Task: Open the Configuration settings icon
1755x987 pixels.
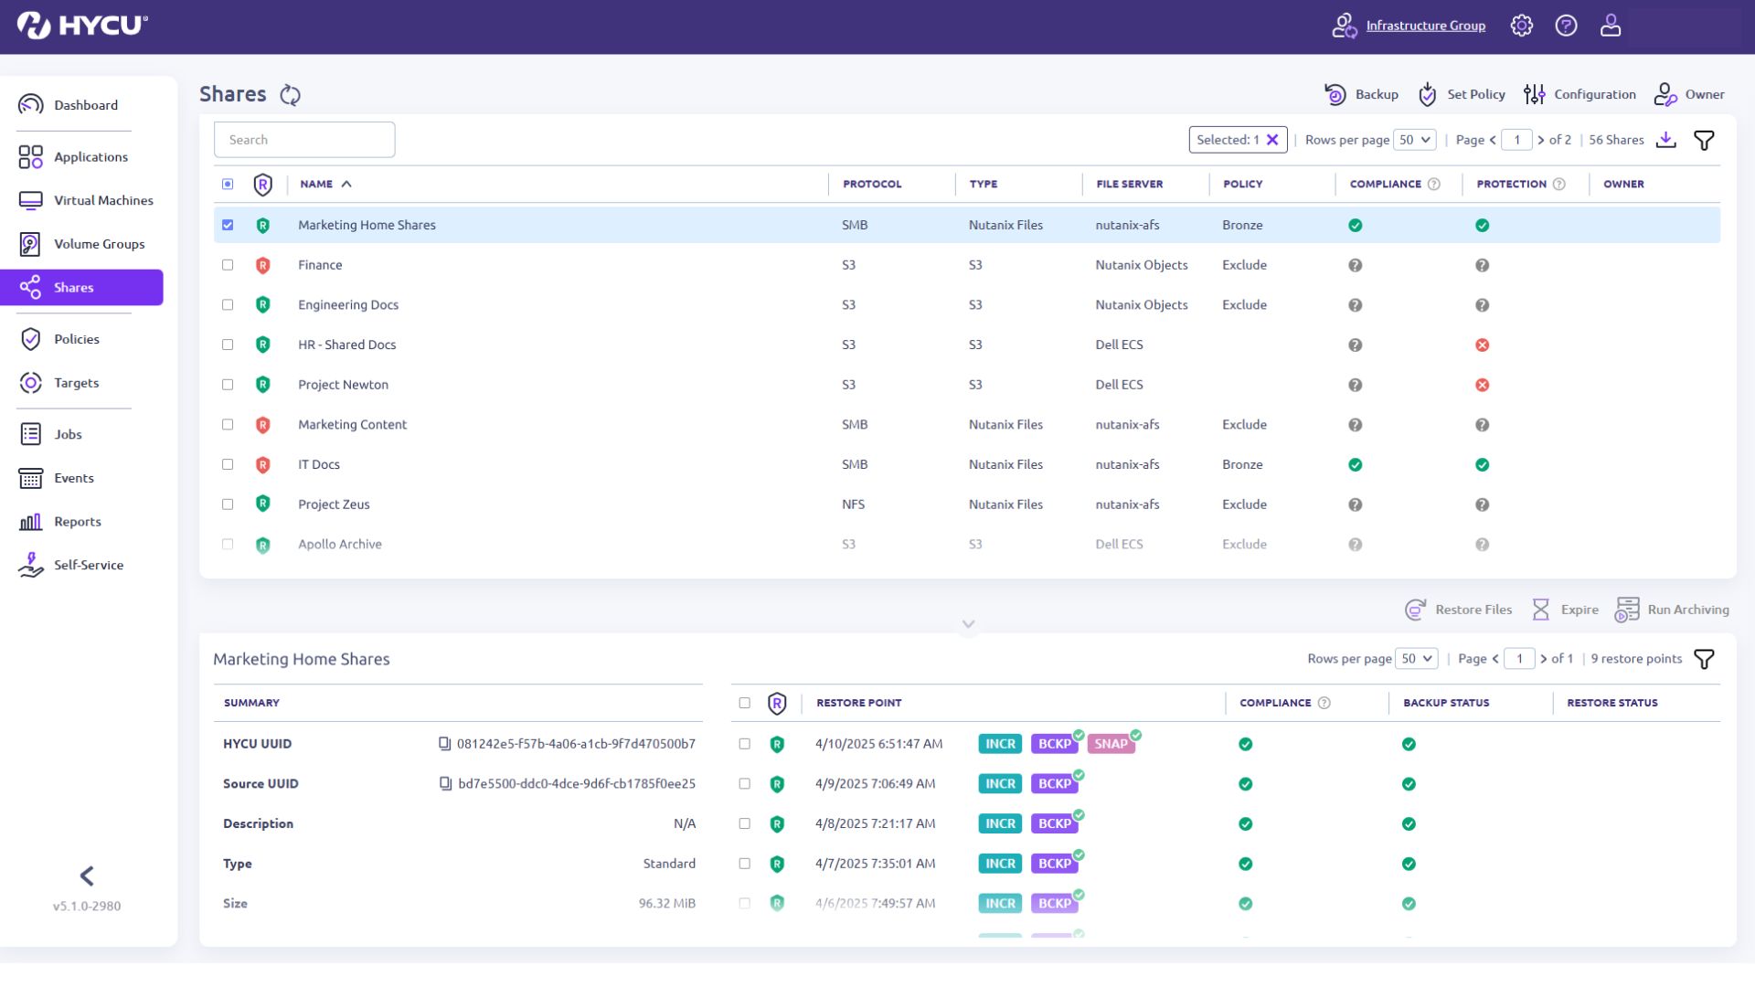Action: coord(1534,94)
